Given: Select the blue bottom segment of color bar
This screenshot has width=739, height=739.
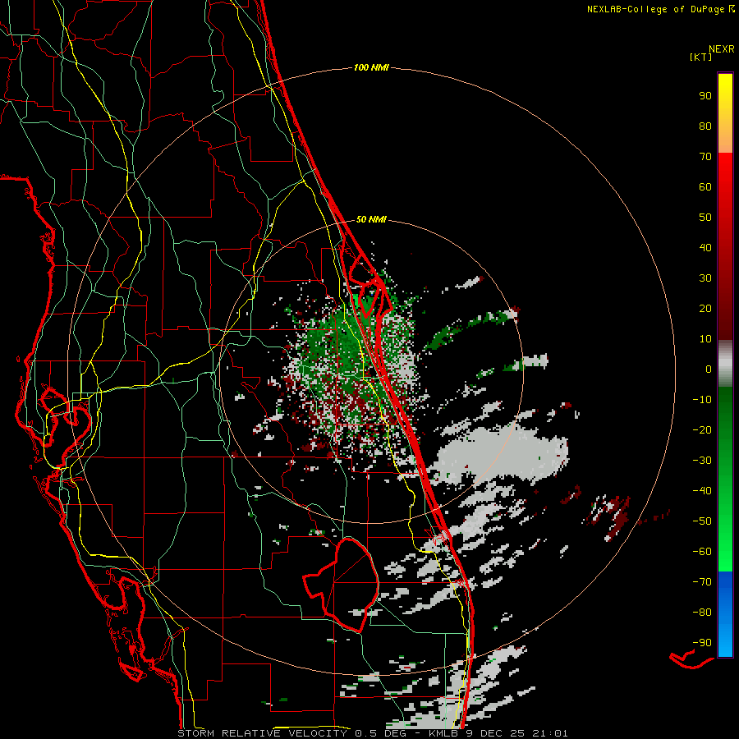Looking at the screenshot, I should coord(725,613).
